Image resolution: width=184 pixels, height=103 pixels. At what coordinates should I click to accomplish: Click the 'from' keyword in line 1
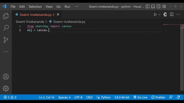(30, 26)
